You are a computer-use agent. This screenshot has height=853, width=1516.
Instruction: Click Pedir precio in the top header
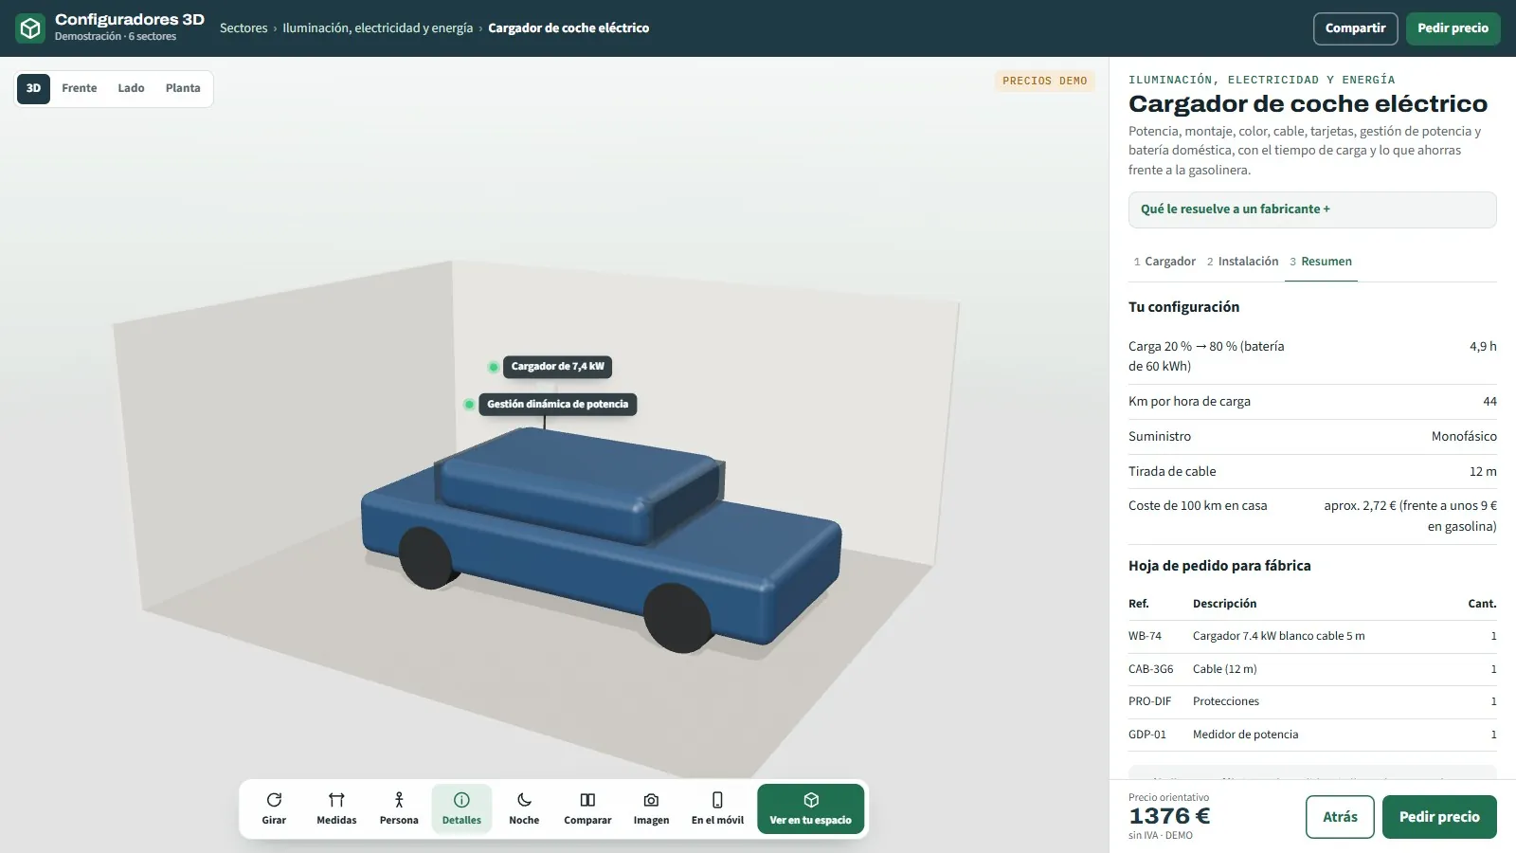[1453, 28]
